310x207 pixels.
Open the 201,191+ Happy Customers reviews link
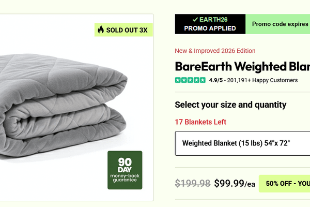(262, 80)
